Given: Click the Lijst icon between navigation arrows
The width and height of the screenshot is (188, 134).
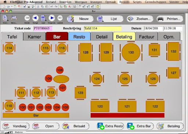Looking at the screenshot, I should coord(43,18).
